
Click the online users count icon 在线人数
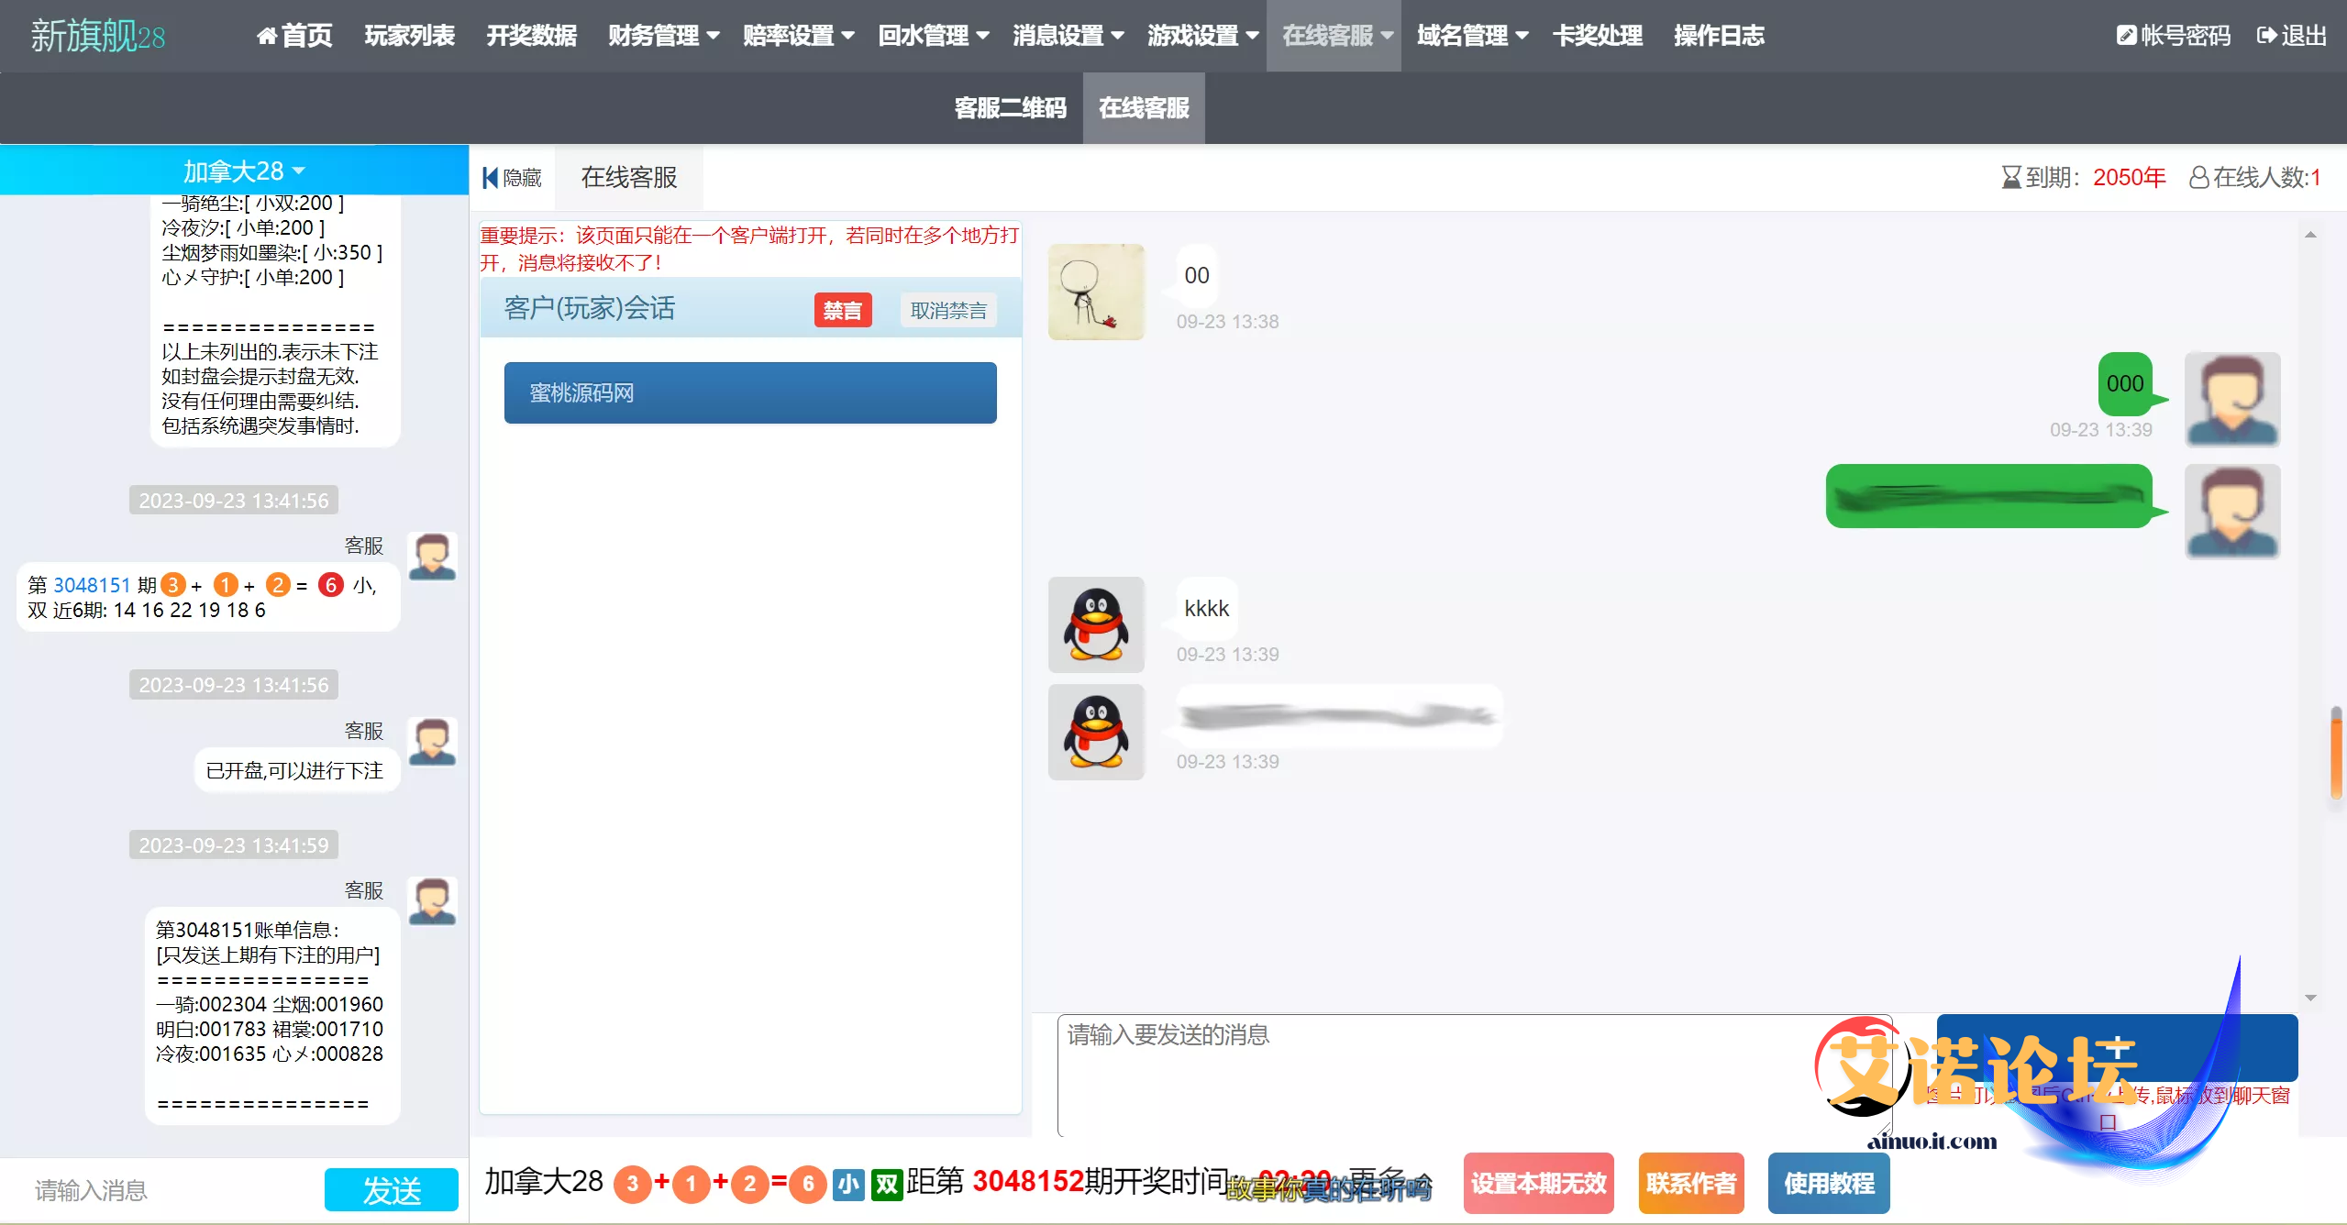2198,177
